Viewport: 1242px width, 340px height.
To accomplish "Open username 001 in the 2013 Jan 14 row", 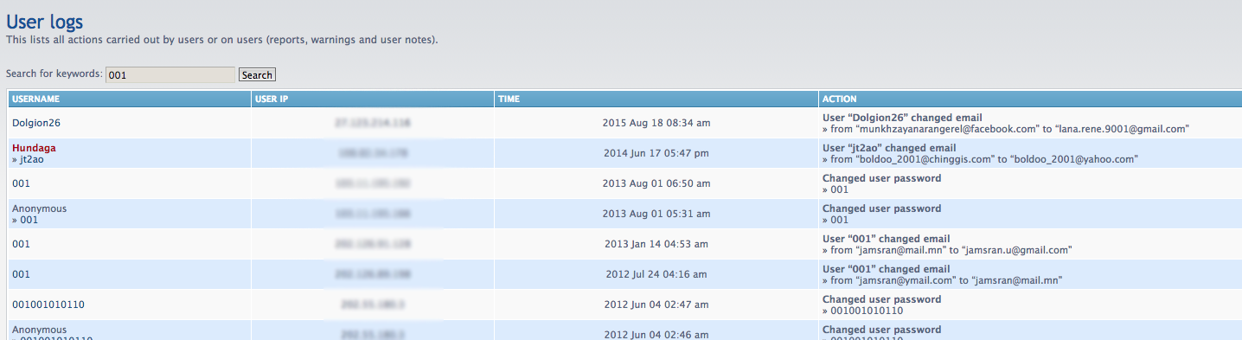I will pos(21,244).
